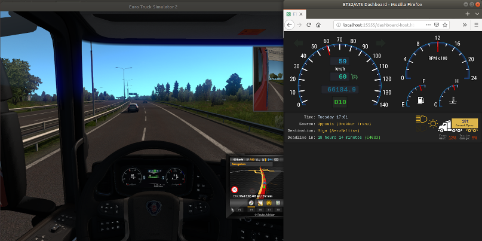Open a new tab with plus button
The height and width of the screenshot is (241, 482).
[468, 14]
